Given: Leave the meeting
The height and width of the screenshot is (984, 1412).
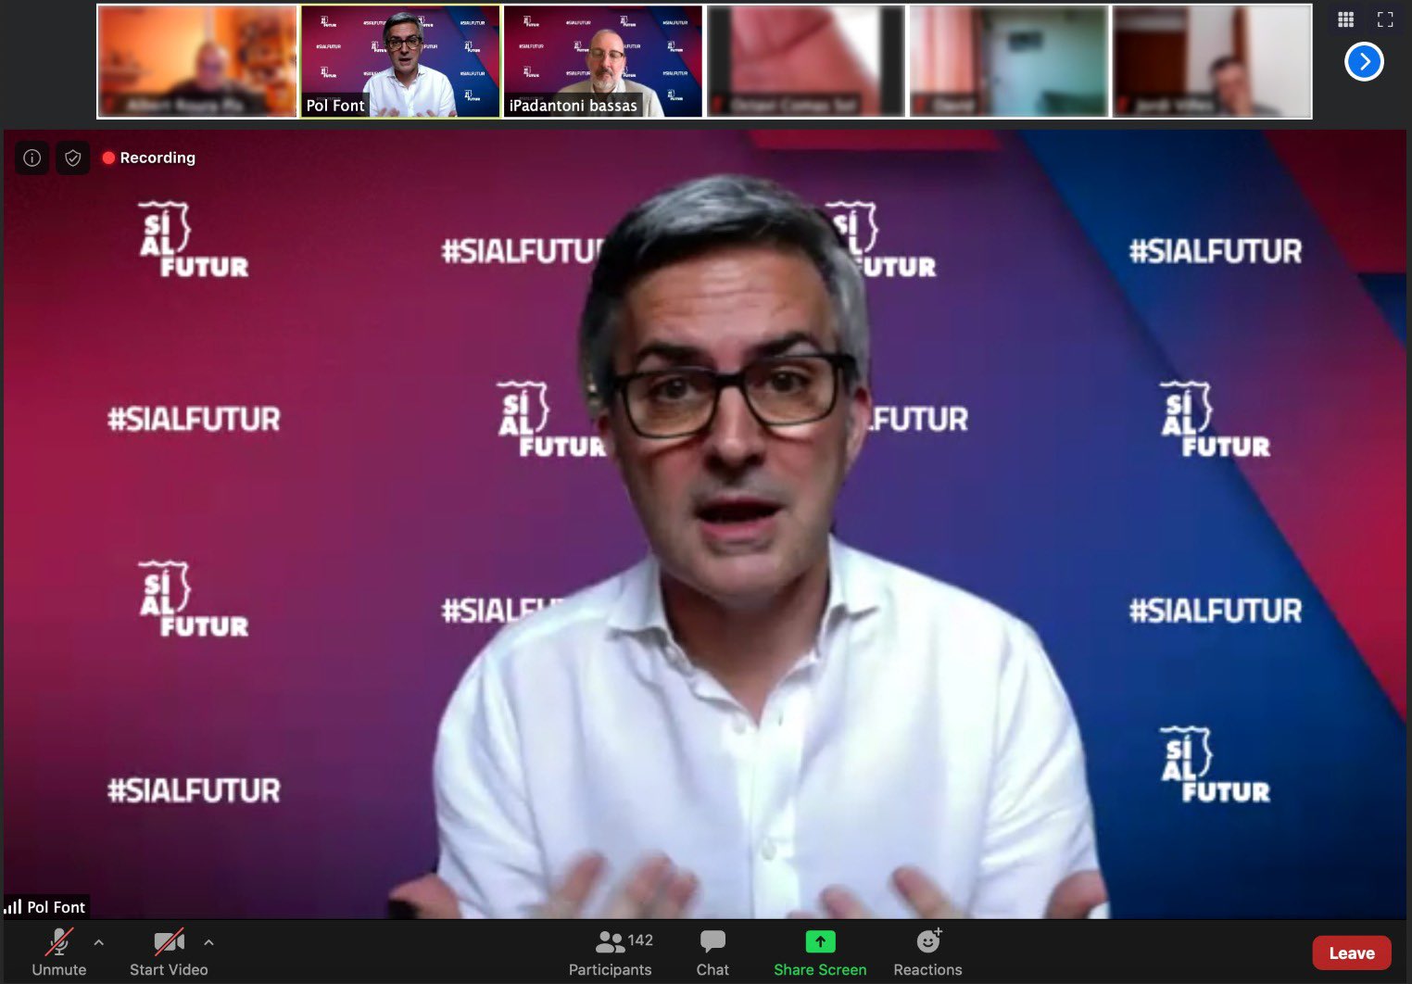Looking at the screenshot, I should point(1352,952).
